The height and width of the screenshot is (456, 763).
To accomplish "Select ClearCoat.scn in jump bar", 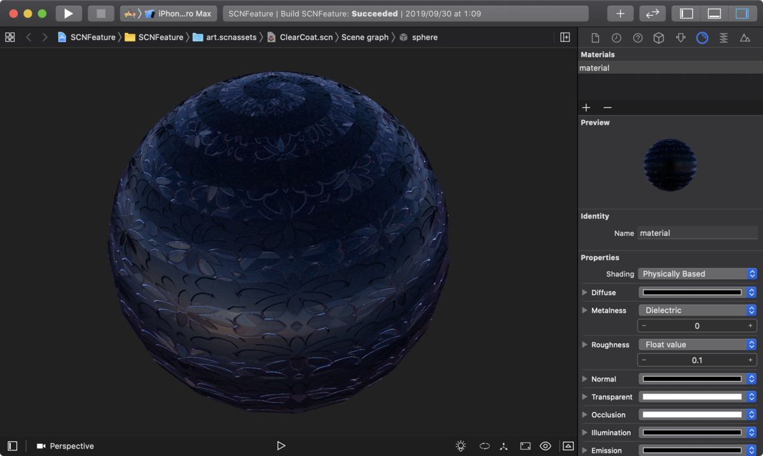I will (299, 38).
